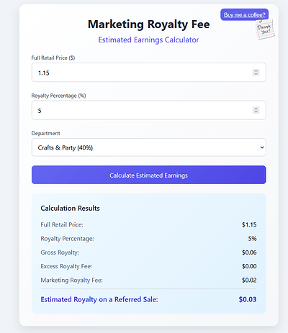Click Calculate Estimated Earnings button

click(148, 175)
